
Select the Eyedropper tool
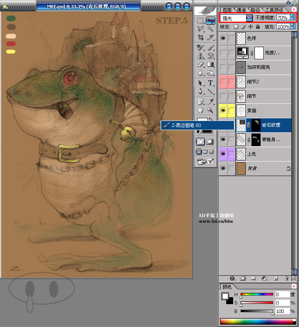point(210,102)
